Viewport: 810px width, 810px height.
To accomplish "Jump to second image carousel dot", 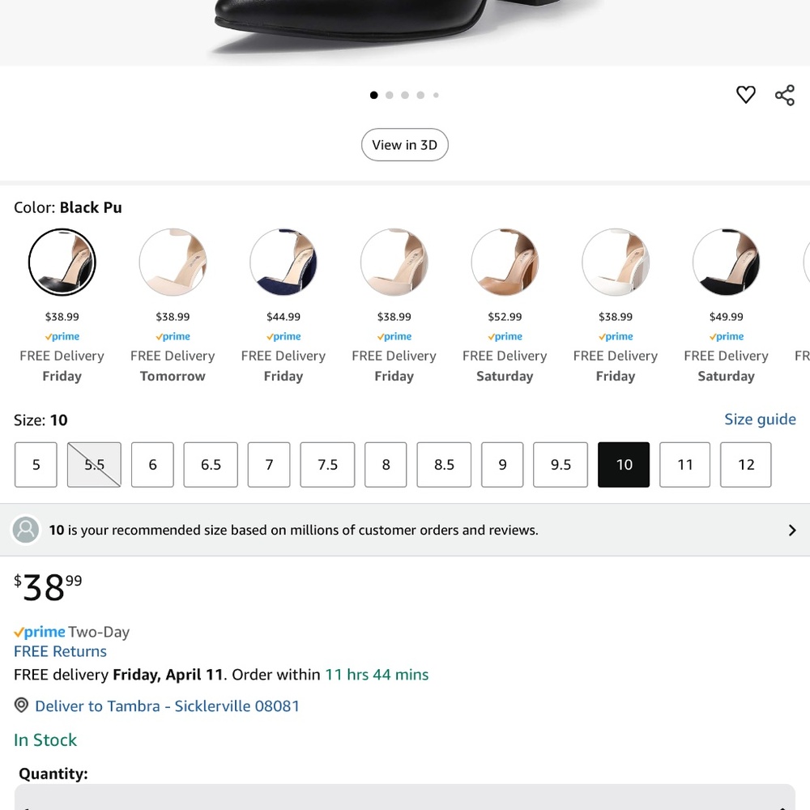I will [x=390, y=95].
